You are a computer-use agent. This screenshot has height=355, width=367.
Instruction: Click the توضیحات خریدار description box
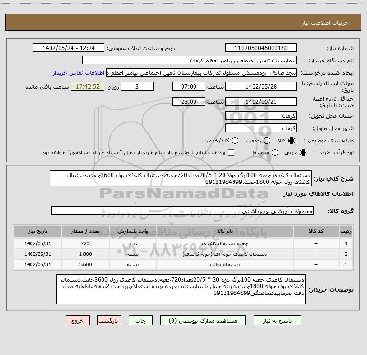181,289
